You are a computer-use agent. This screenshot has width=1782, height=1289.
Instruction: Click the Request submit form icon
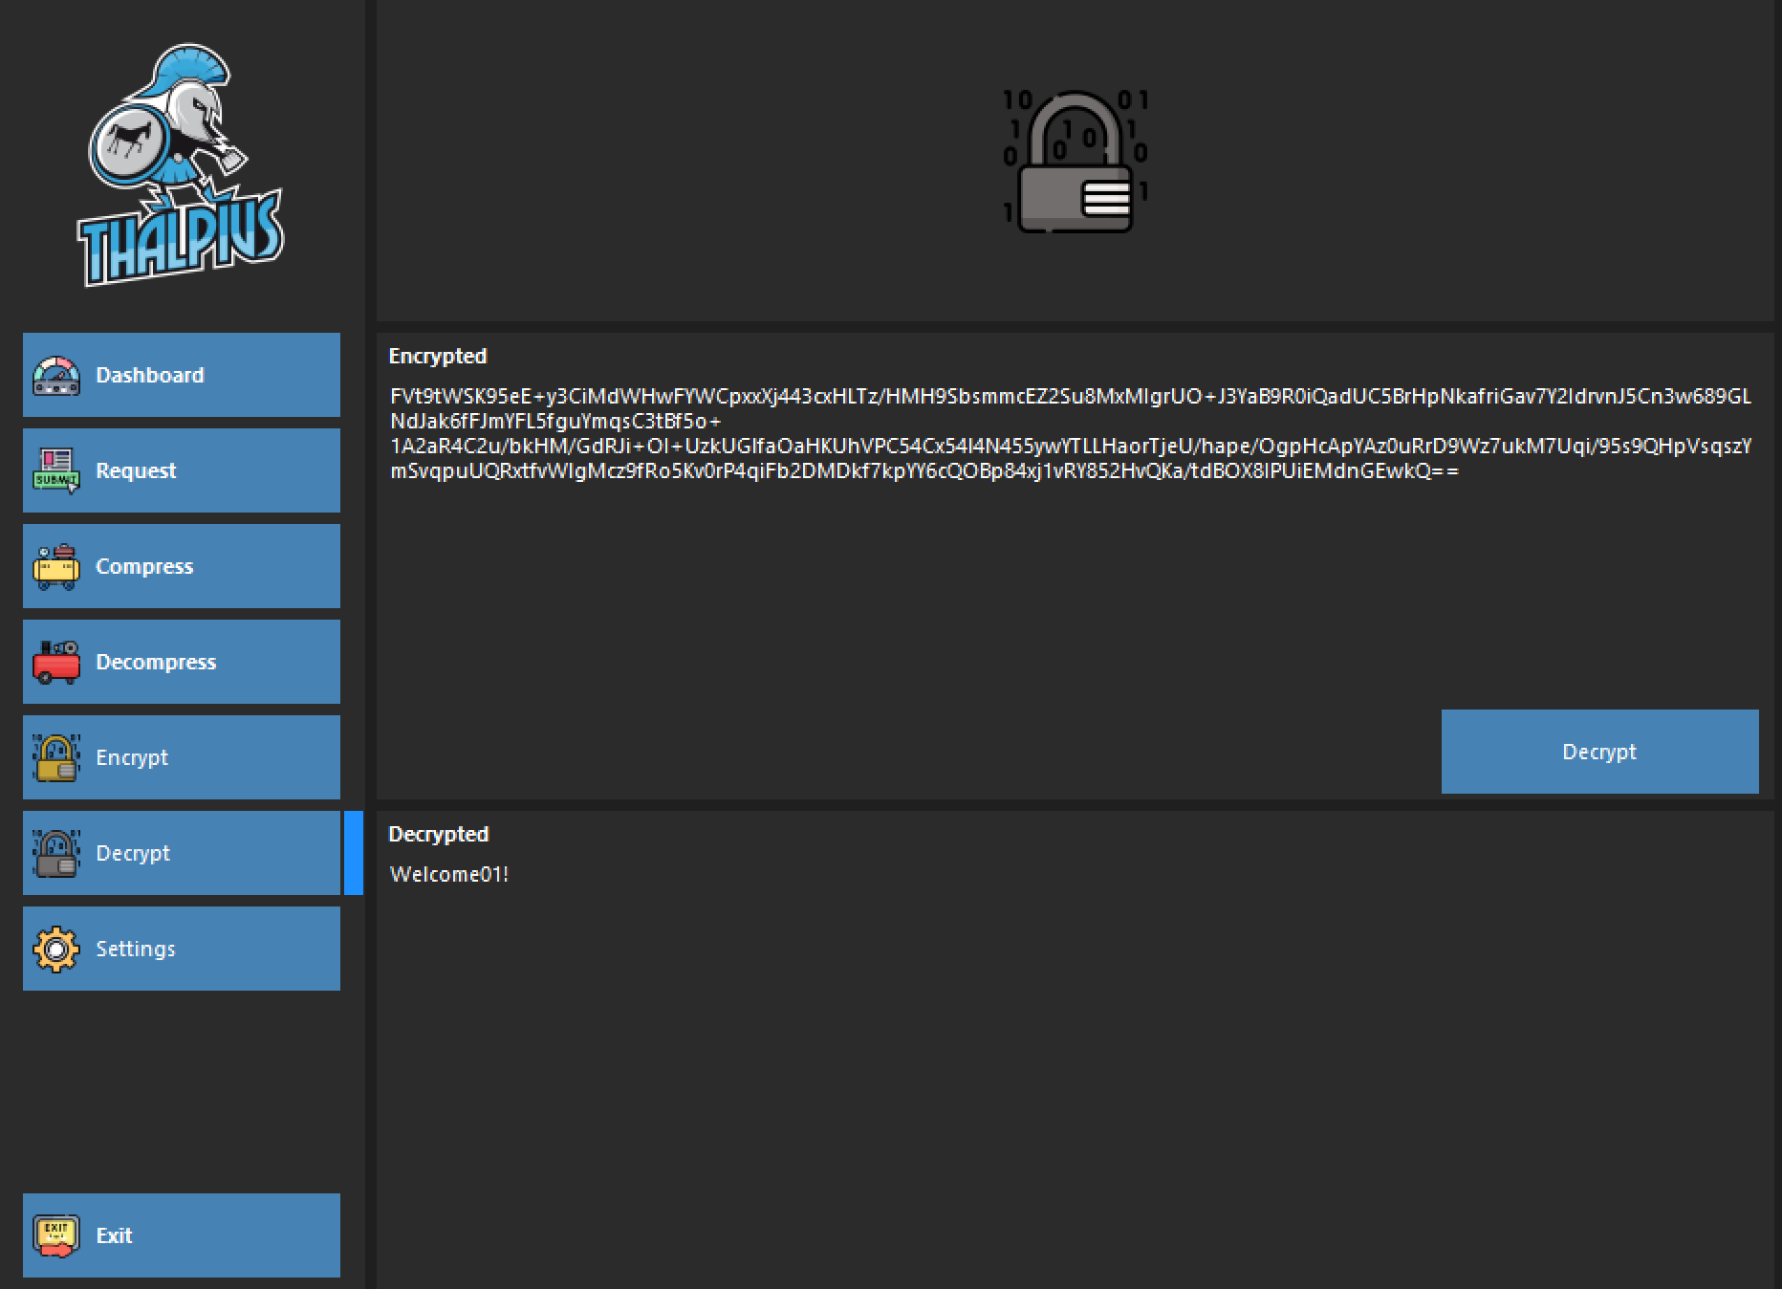click(56, 470)
